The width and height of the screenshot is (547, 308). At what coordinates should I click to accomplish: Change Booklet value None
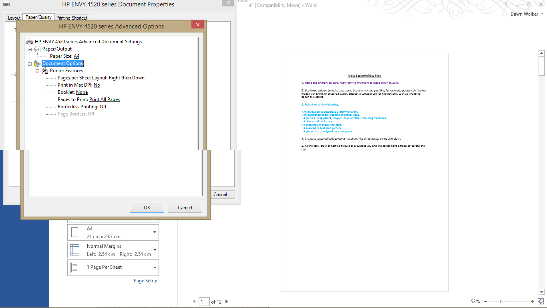[x=82, y=92]
